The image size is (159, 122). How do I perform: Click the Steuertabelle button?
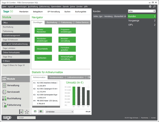click(43, 49)
